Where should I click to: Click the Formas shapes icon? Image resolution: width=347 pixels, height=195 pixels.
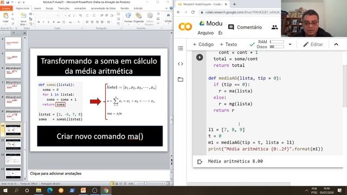(x=128, y=16)
